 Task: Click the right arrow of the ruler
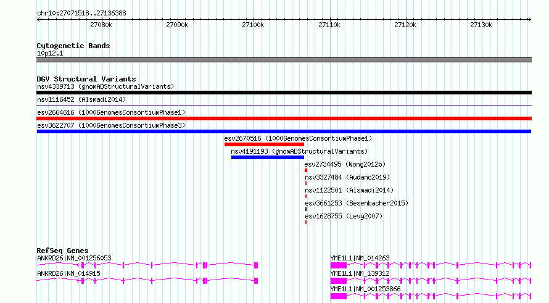click(x=529, y=19)
